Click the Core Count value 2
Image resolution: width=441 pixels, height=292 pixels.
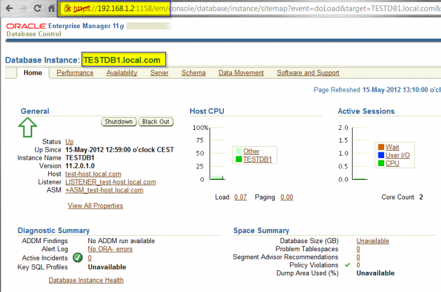pos(421,197)
